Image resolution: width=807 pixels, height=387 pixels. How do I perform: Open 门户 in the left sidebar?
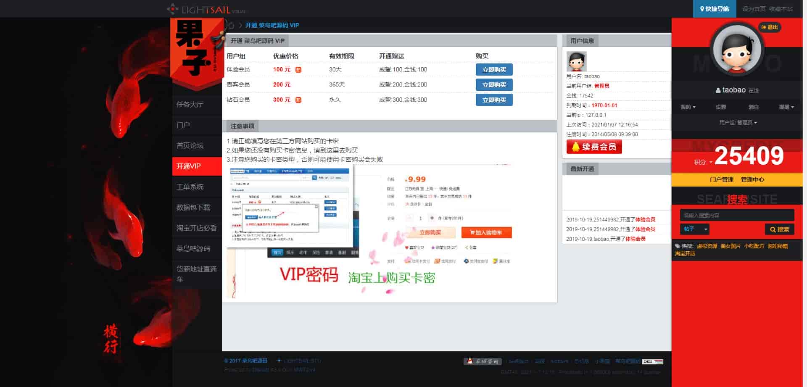[197, 125]
